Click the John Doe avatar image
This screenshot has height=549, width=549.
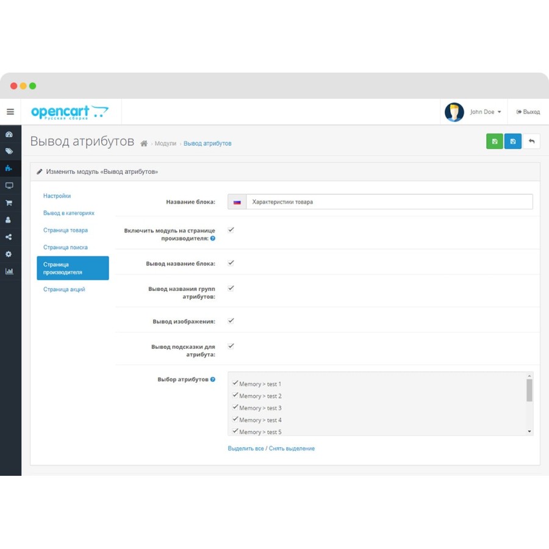[454, 112]
